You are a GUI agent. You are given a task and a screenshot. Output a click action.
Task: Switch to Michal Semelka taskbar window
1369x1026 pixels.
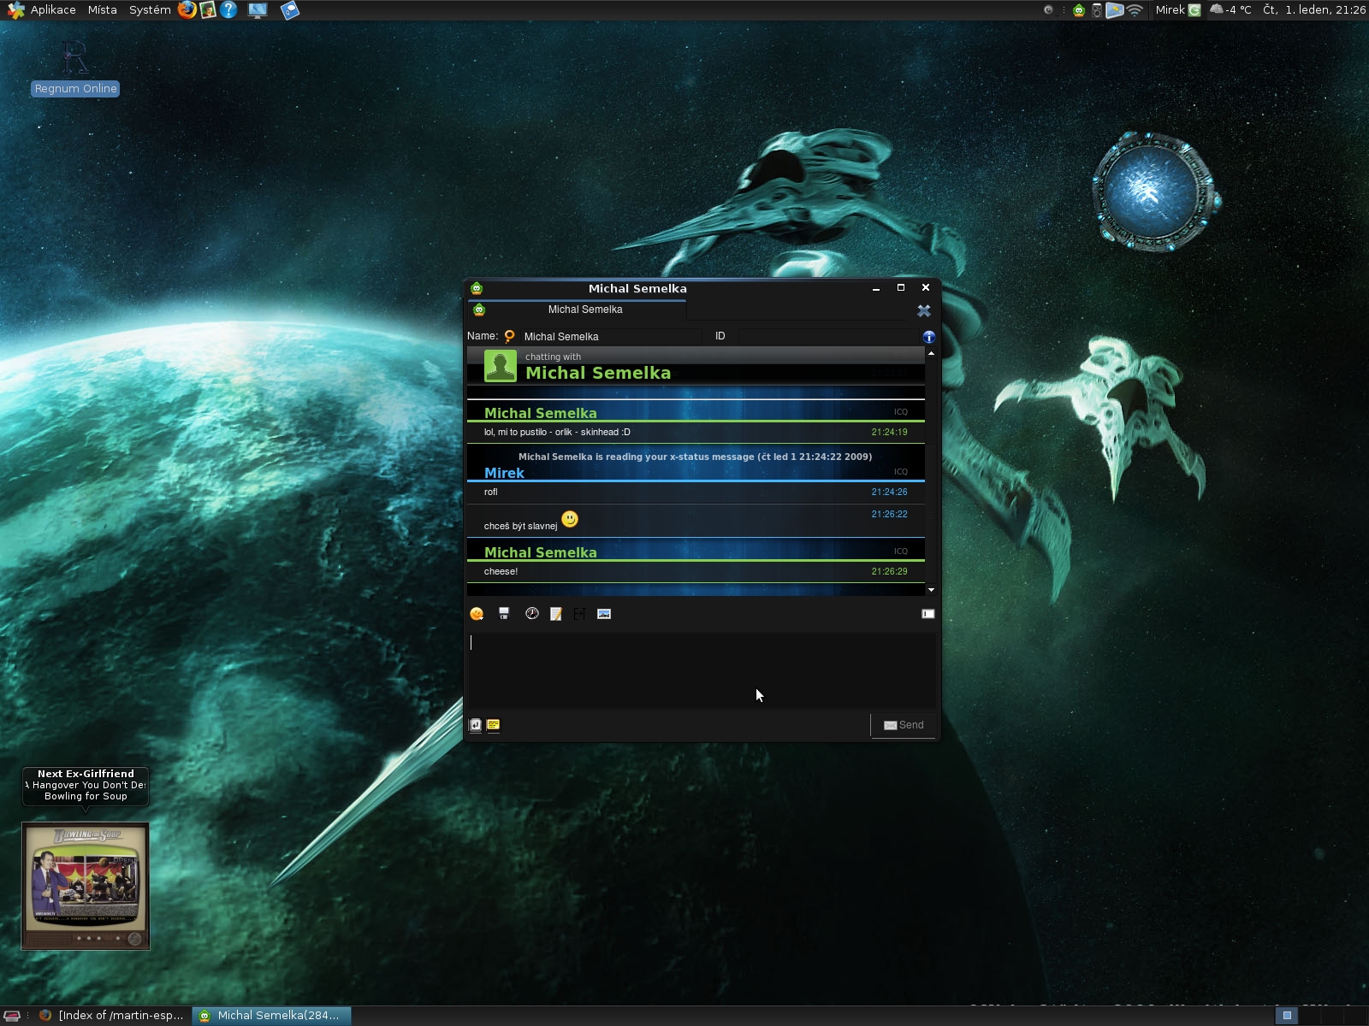coord(272,1016)
